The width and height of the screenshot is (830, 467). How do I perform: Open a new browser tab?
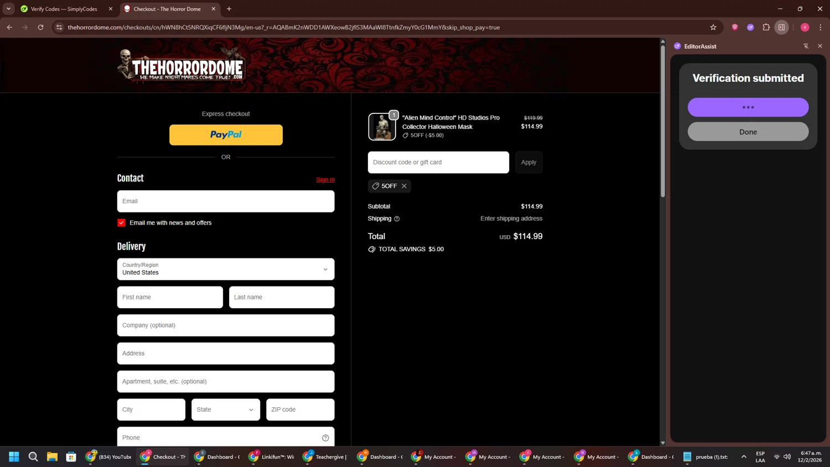229,9
